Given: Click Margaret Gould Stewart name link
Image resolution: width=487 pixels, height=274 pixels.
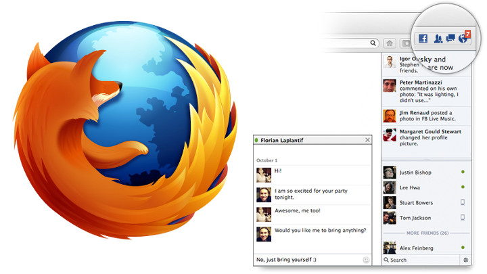Looking at the screenshot, I should click(x=430, y=131).
